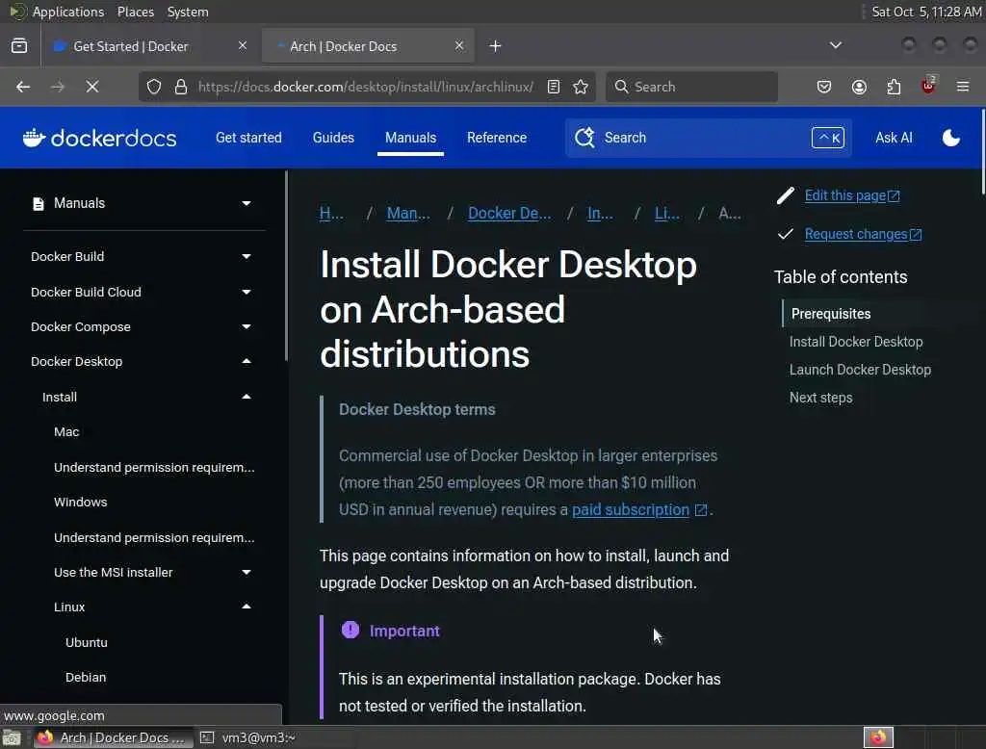
Task: Click the Firefox back arrow button
Action: pyautogui.click(x=23, y=87)
